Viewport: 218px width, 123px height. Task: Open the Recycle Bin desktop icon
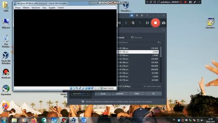(x=6, y=41)
